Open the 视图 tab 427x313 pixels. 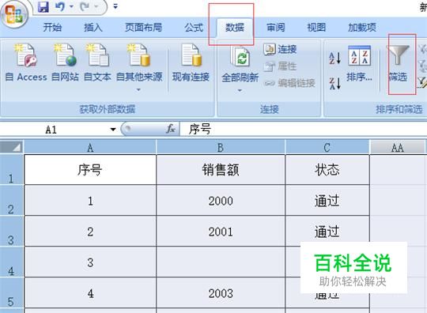click(316, 28)
